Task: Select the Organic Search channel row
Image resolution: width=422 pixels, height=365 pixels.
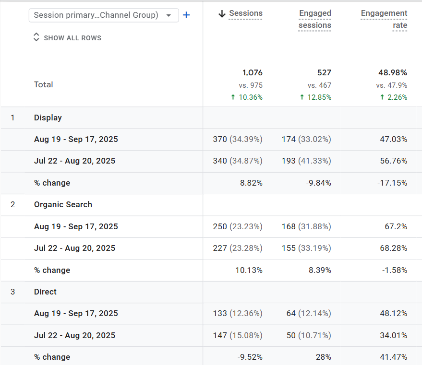Action: 63,204
